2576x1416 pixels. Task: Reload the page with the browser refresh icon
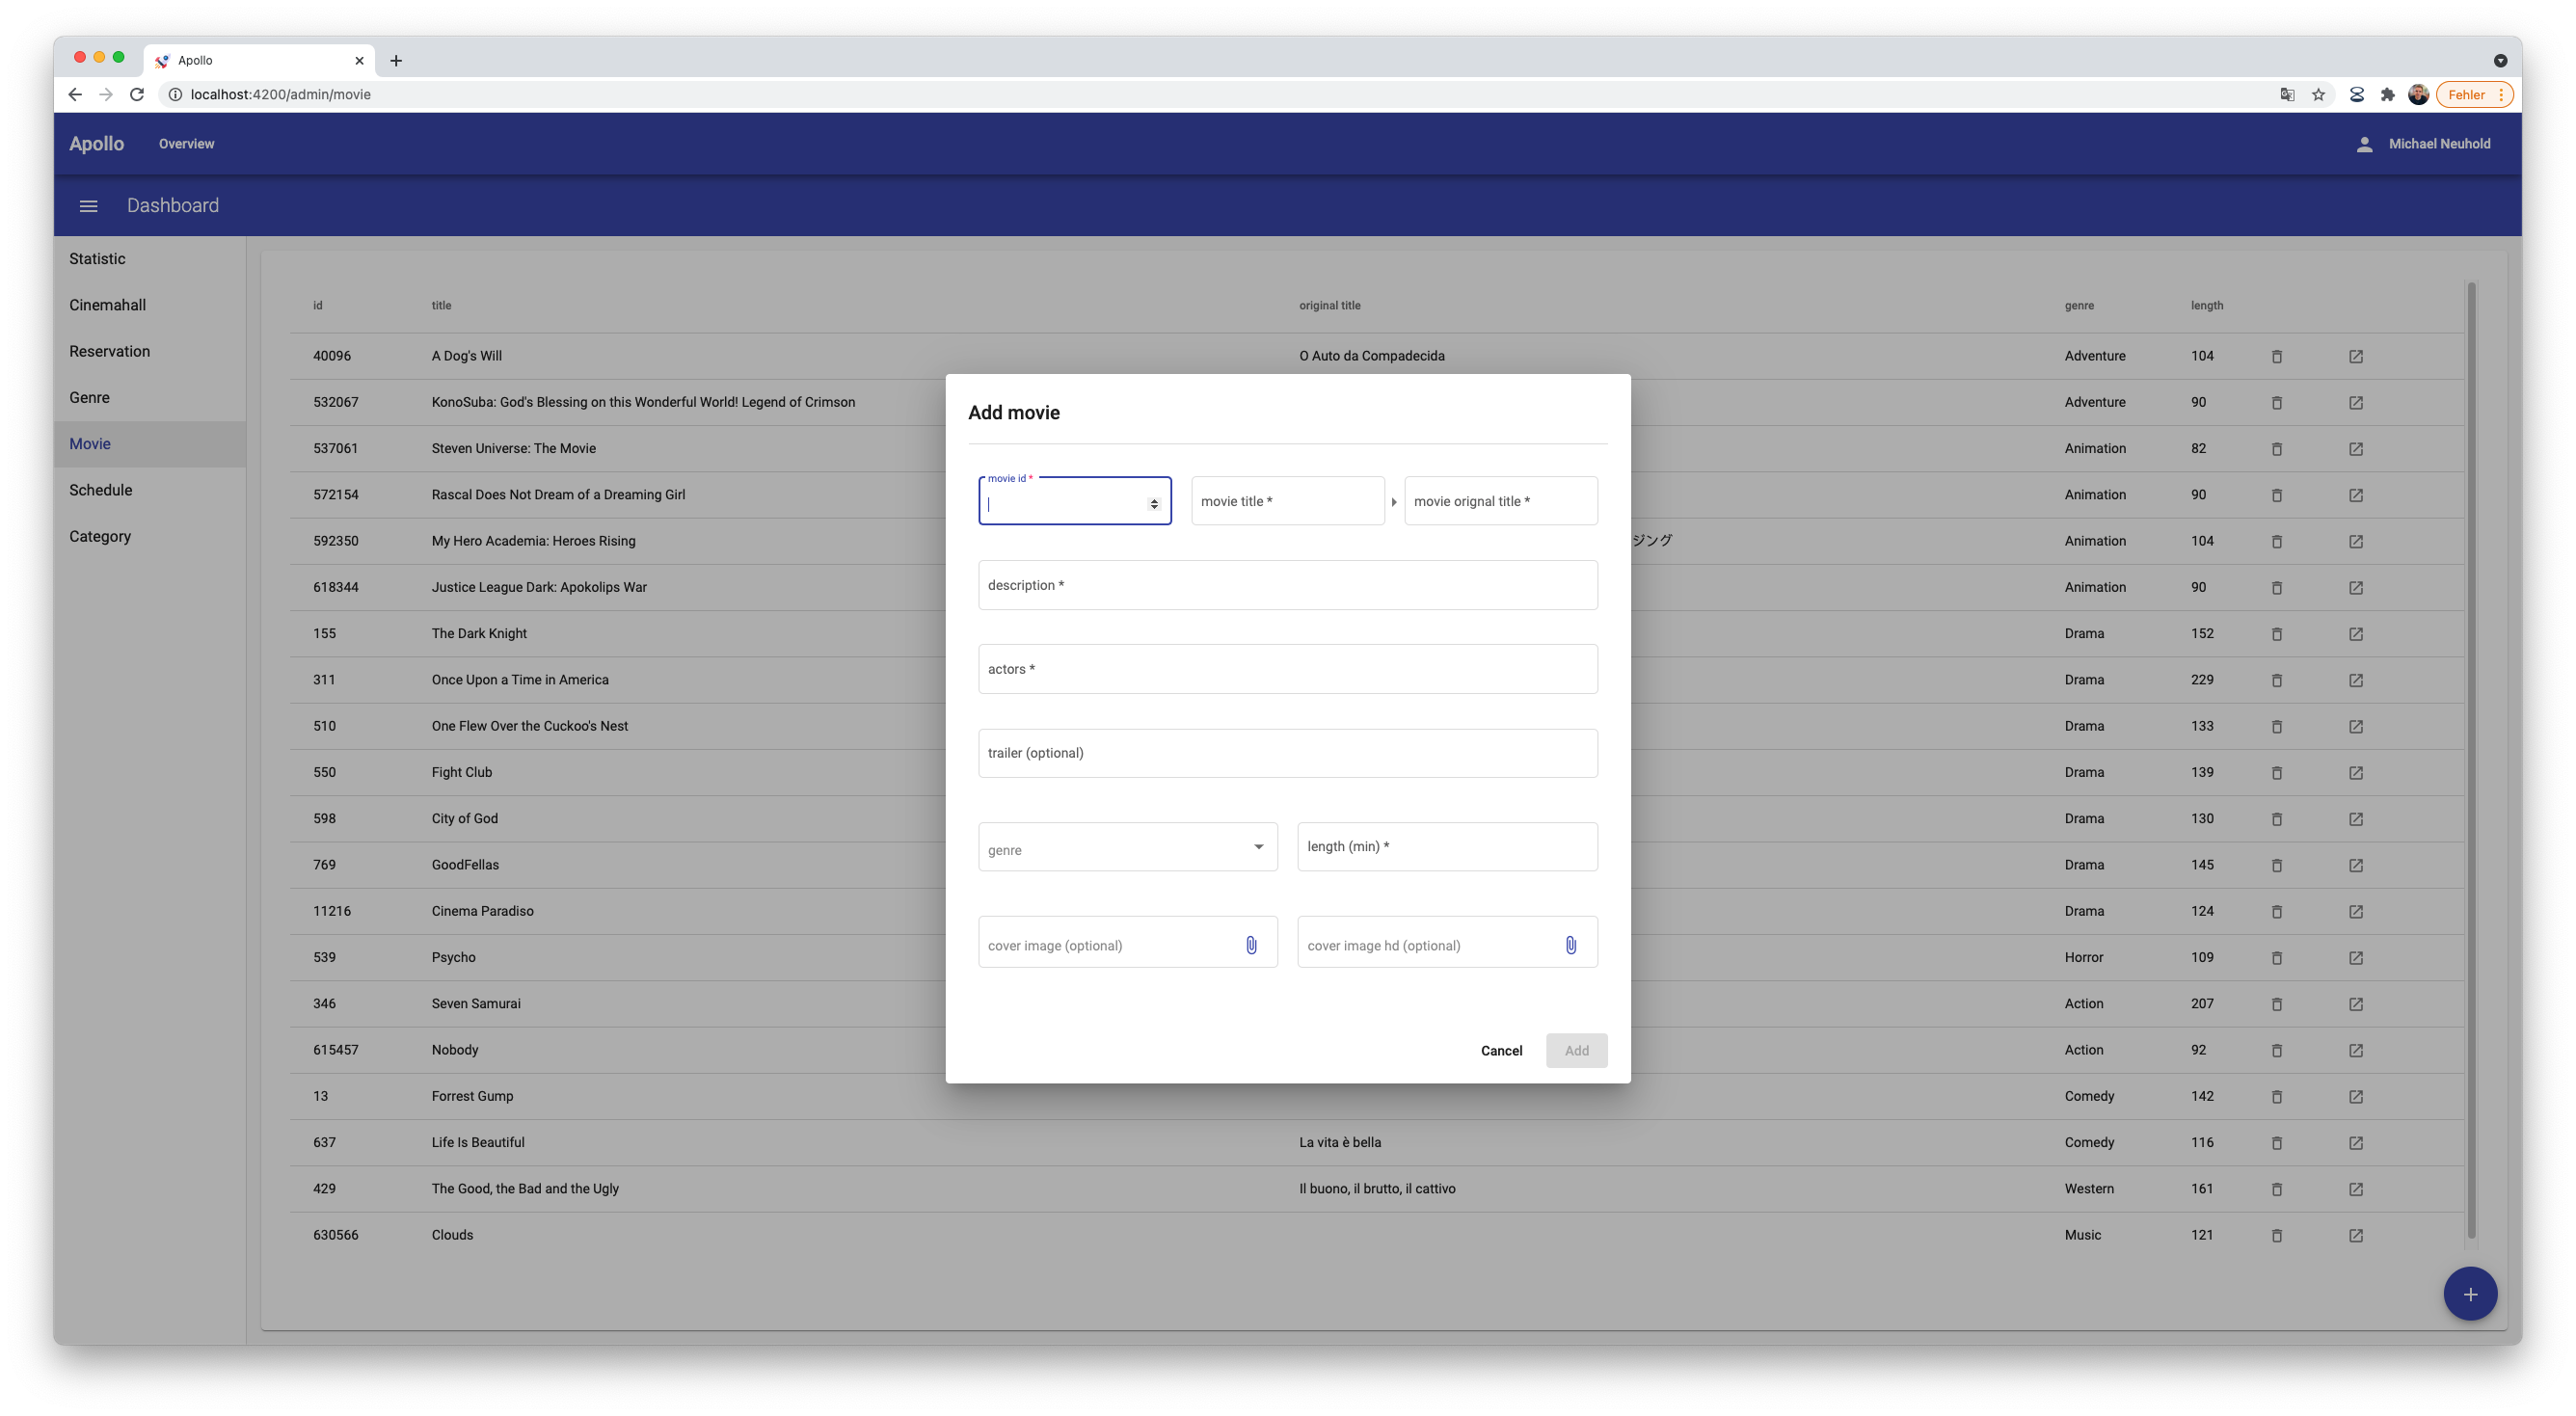pos(138,94)
